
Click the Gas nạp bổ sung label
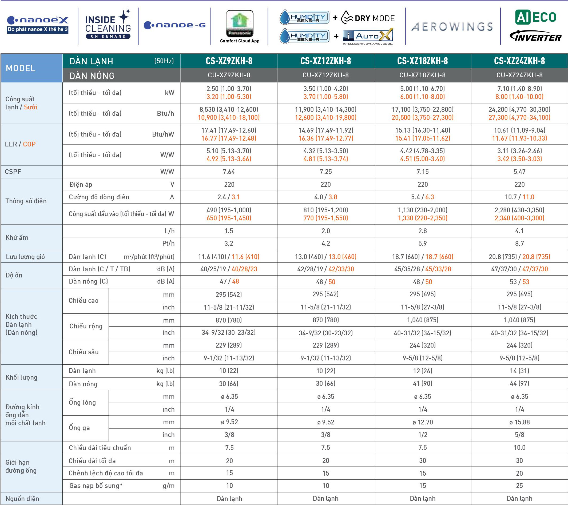96,486
